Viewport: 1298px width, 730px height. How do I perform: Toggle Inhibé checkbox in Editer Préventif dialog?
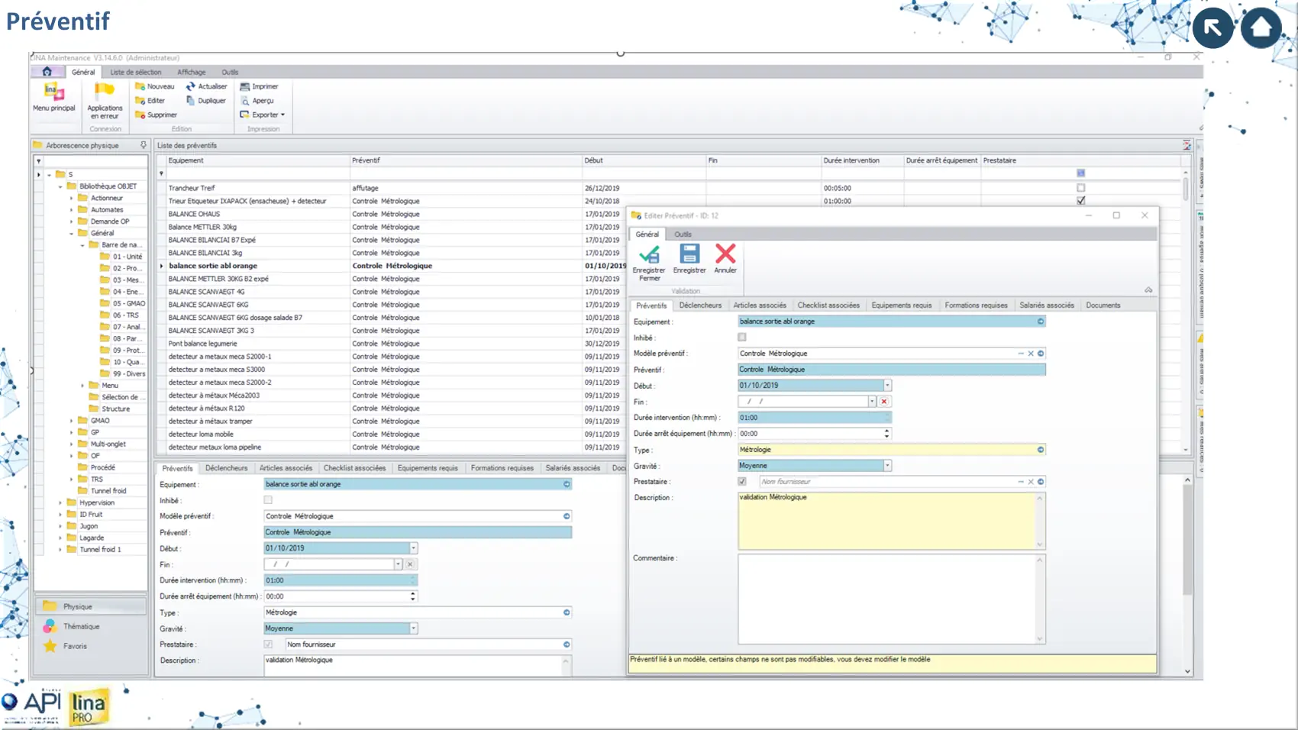742,338
